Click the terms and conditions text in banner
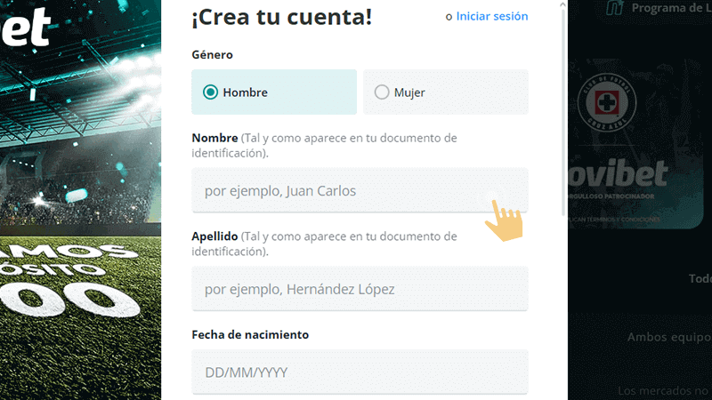This screenshot has height=400, width=712. [x=614, y=218]
